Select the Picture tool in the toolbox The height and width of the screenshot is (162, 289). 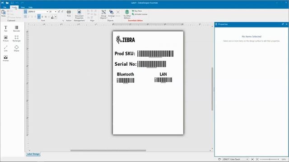coord(6,38)
